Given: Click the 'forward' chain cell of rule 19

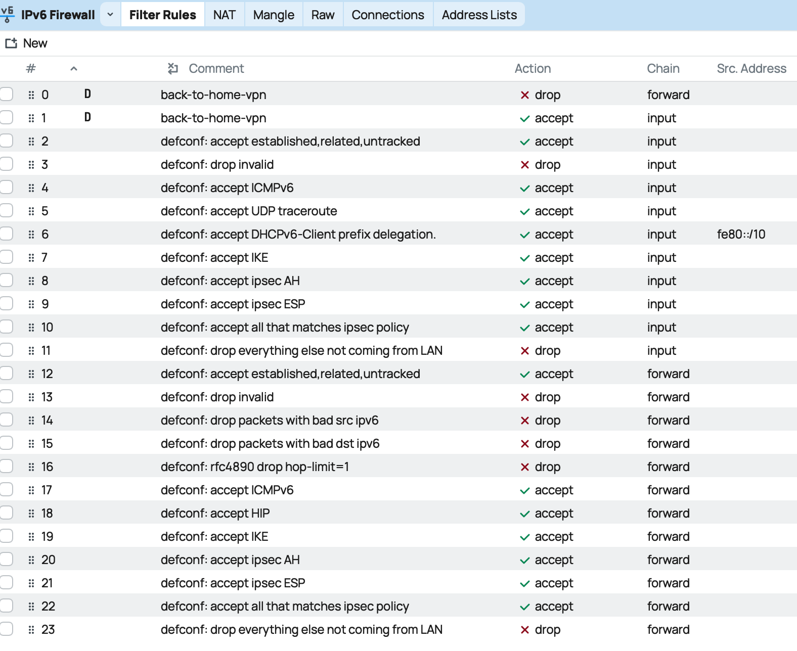Looking at the screenshot, I should [669, 537].
